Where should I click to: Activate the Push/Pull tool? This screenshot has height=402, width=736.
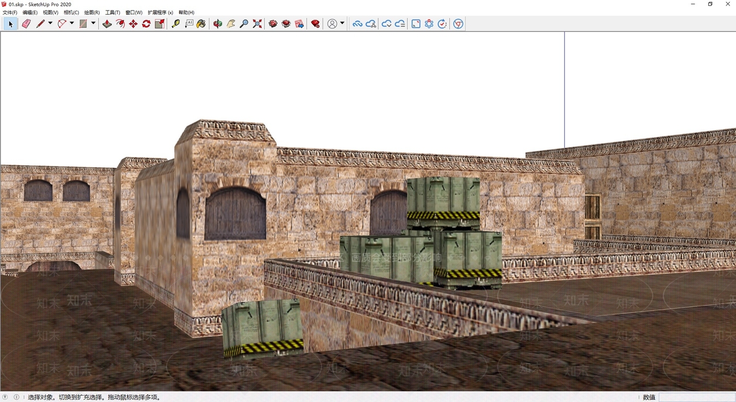click(107, 24)
